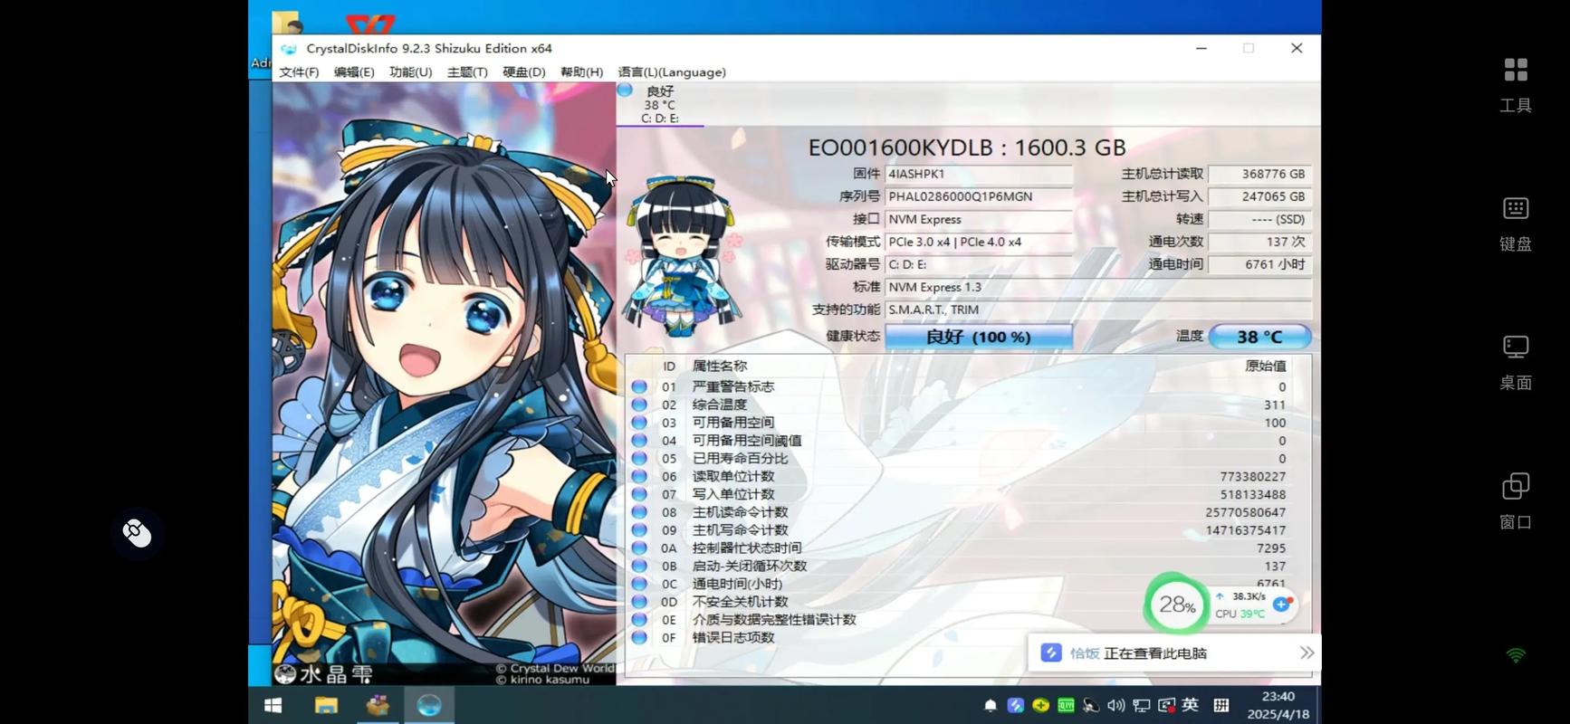
Task: Click raw value 25770580647
Action: [1246, 512]
